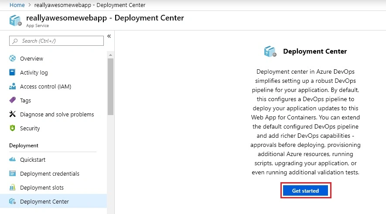Select Diagnose and solve problems

click(x=53, y=114)
